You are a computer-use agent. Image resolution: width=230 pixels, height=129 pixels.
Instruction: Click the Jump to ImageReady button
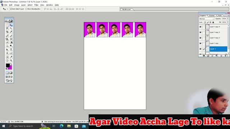[9, 81]
